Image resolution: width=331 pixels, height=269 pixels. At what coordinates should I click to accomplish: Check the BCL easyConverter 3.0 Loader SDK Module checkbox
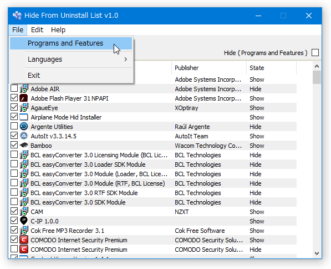coord(14,164)
